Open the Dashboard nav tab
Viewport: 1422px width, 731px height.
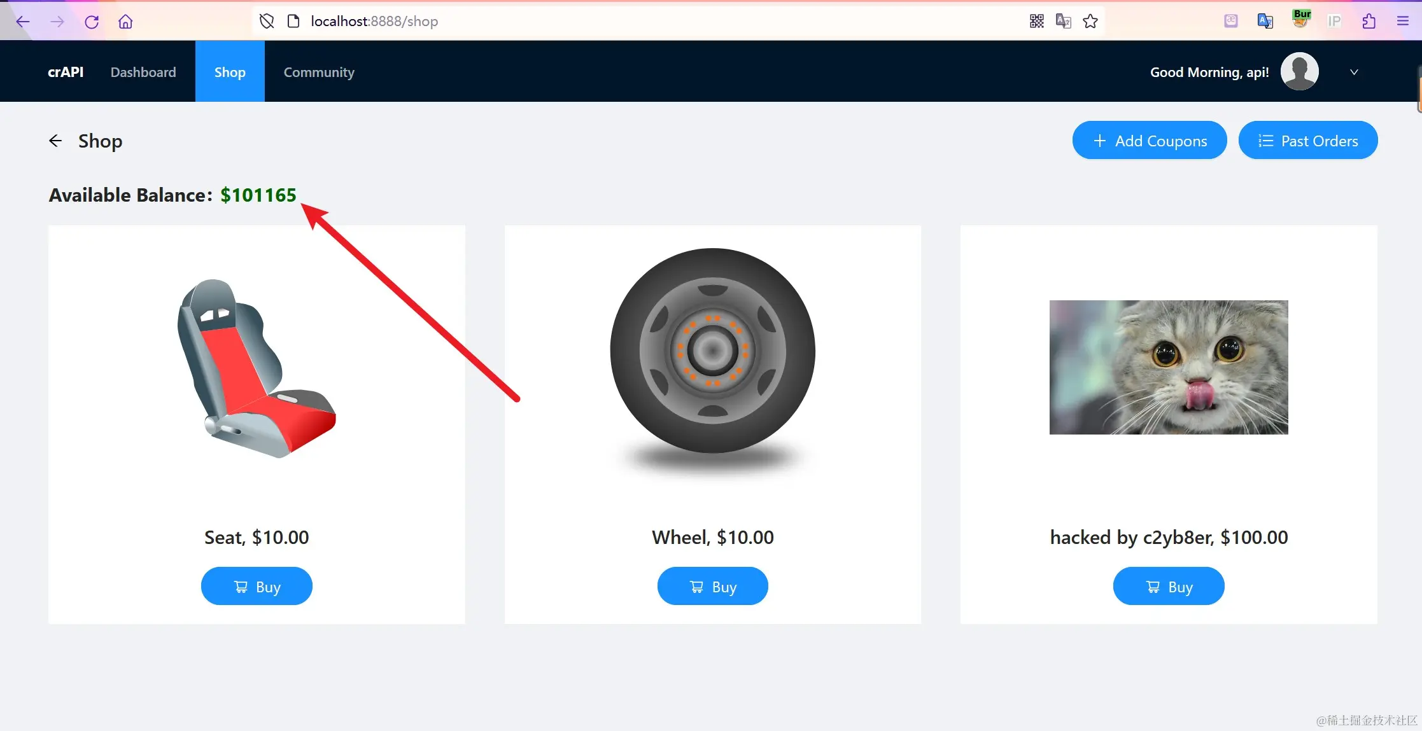[x=143, y=72]
